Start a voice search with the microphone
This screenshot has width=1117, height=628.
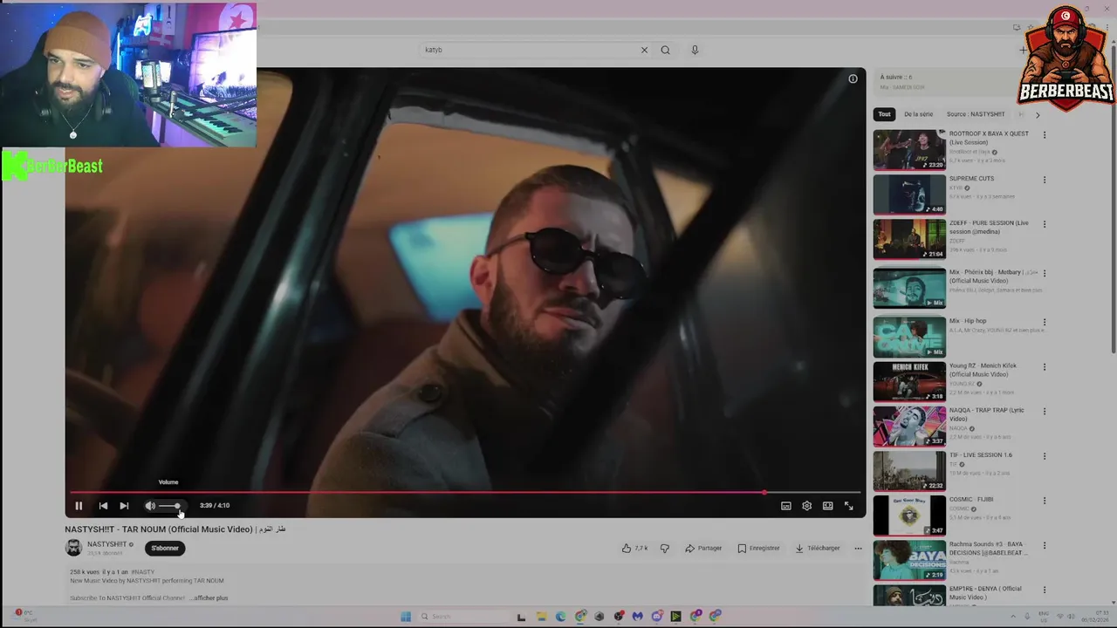[x=695, y=50]
